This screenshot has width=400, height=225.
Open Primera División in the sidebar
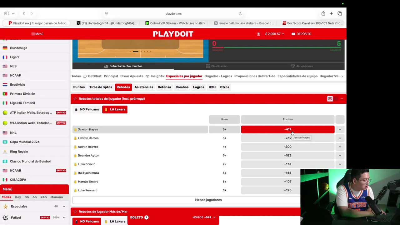tap(22, 94)
